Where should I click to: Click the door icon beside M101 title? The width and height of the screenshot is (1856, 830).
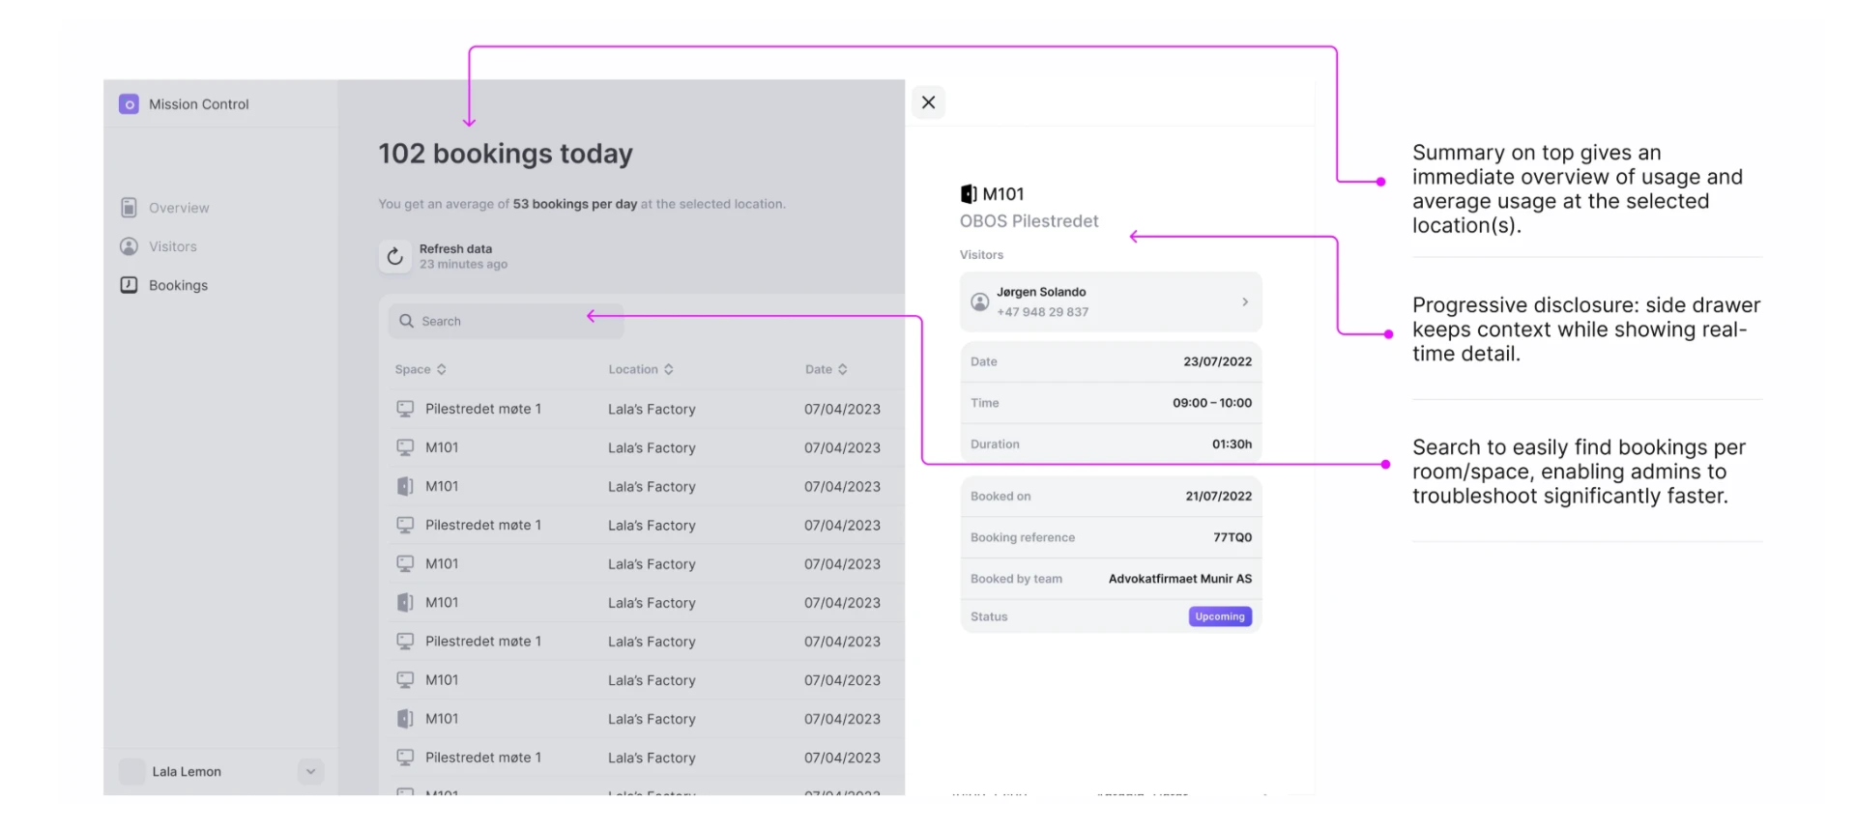coord(969,194)
